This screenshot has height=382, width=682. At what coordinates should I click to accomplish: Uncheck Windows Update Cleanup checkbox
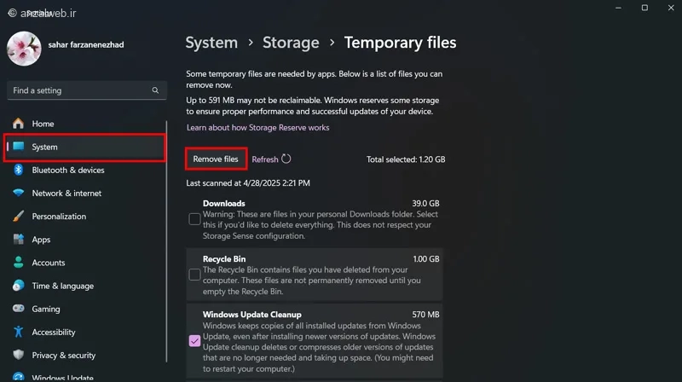[194, 341]
